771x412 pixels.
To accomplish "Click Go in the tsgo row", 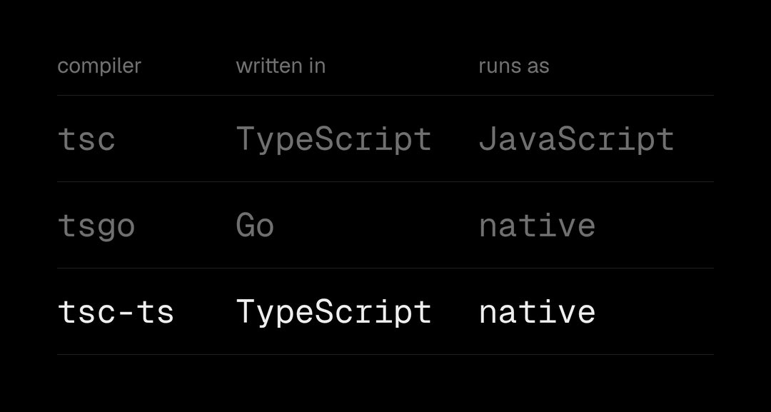I will click(x=255, y=226).
